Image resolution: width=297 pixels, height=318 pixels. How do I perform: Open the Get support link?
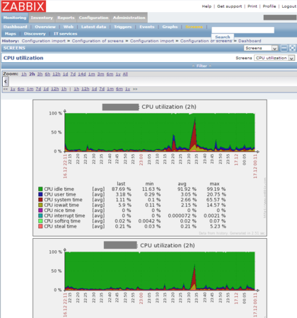click(x=229, y=6)
